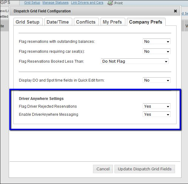Expand the DO and Spot time fields dropdown
The height and width of the screenshot is (184, 188).
(157, 80)
